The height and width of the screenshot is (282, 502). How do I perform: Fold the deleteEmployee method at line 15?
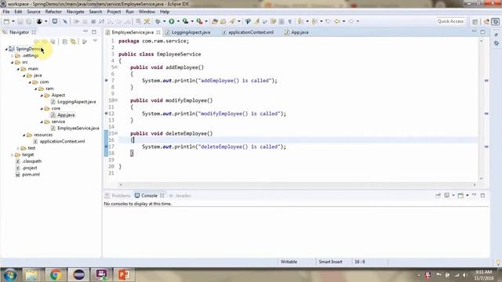pyautogui.click(x=116, y=133)
